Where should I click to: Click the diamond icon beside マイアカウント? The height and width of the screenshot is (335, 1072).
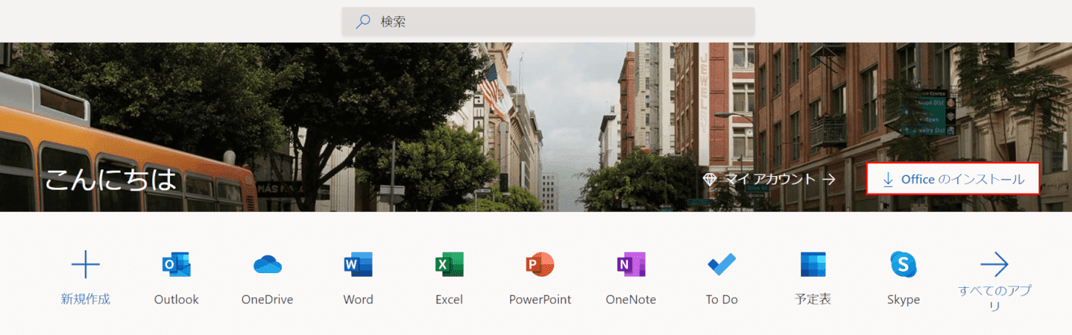pos(710,179)
